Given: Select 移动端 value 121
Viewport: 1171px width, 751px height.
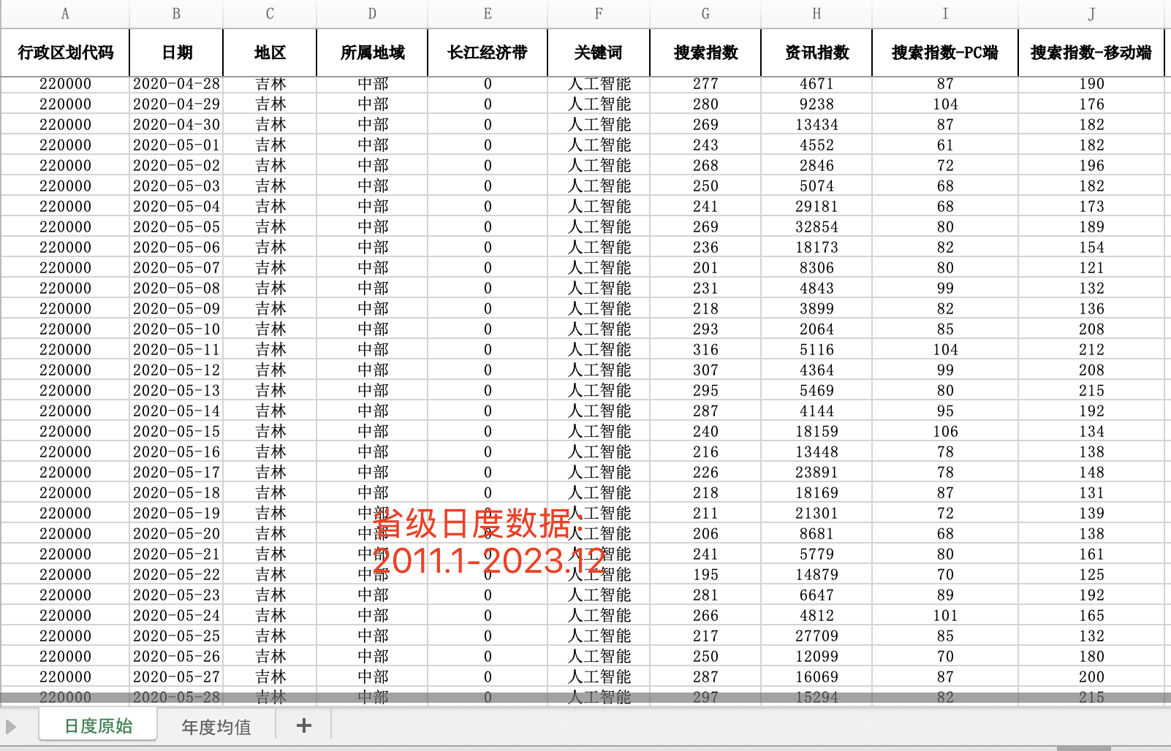Looking at the screenshot, I should point(1091,267).
